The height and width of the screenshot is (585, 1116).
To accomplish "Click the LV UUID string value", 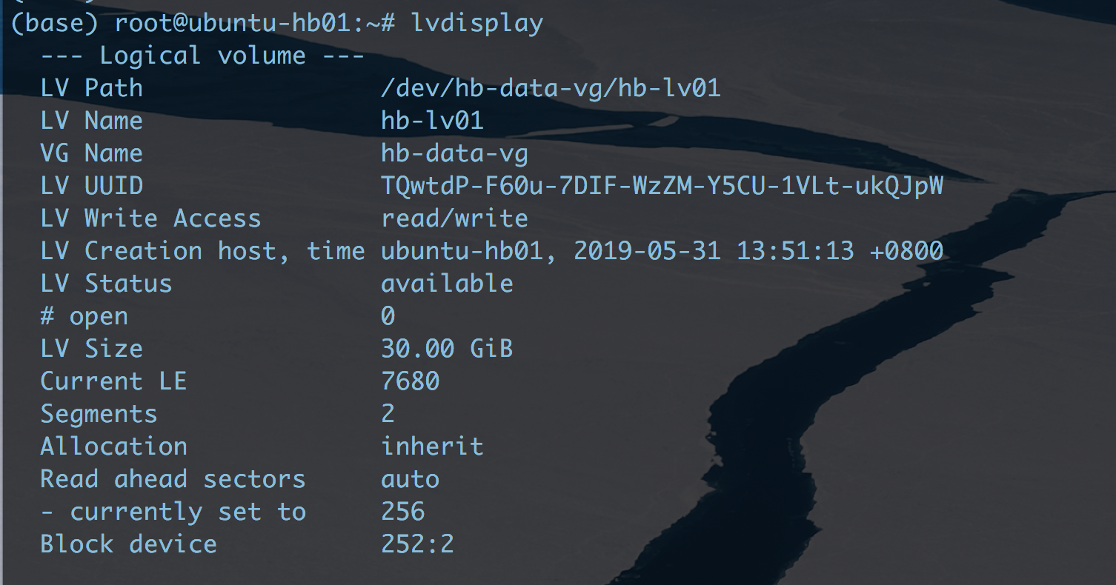I will tap(662, 186).
